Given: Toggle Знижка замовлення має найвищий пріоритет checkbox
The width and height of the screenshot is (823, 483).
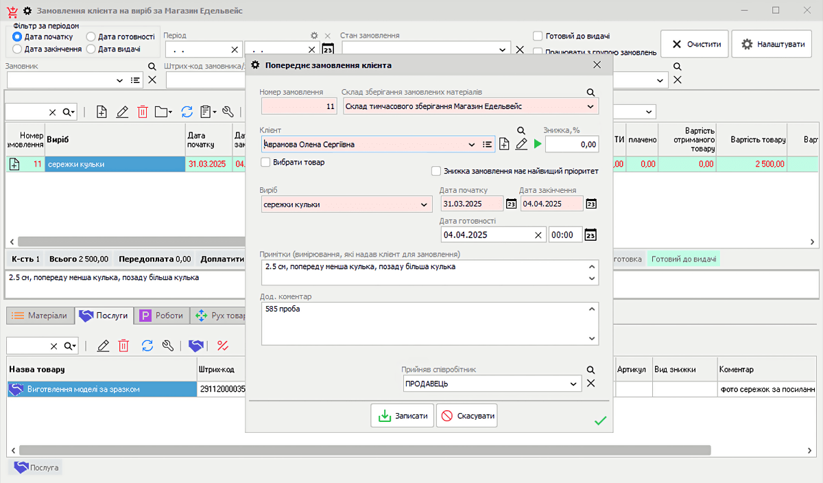Looking at the screenshot, I should coord(436,171).
